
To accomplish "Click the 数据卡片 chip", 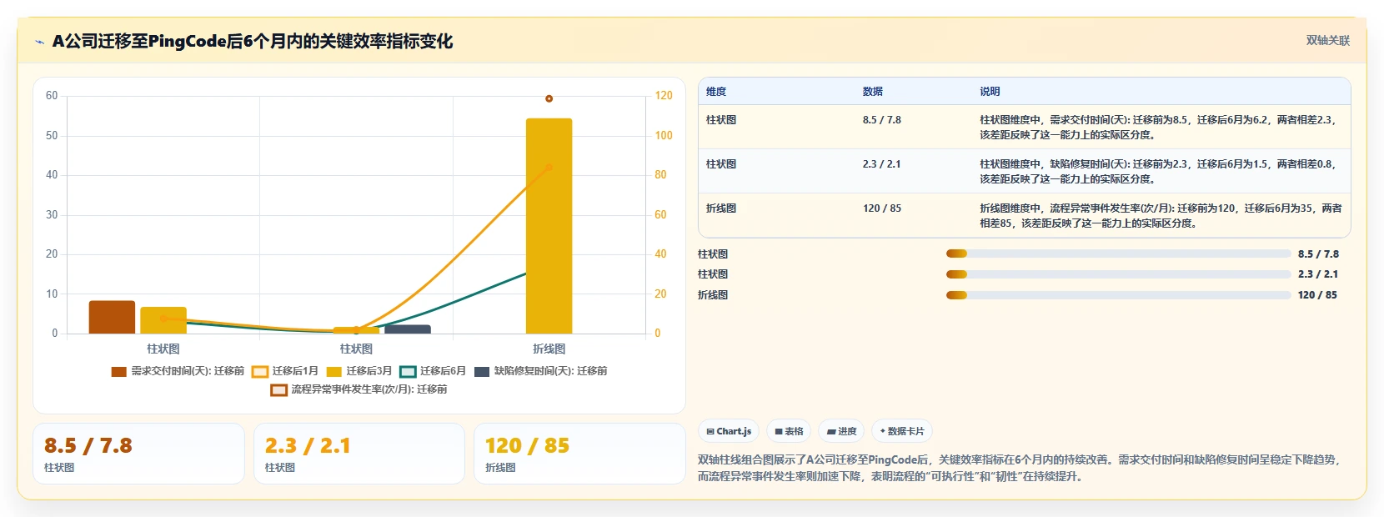I will tap(902, 431).
